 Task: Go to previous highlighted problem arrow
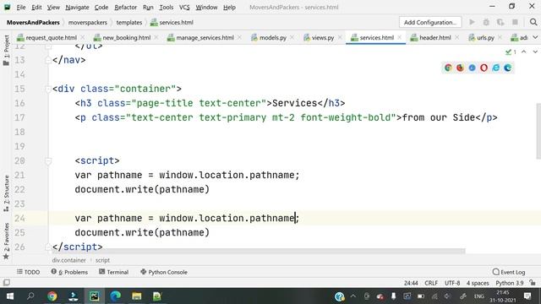click(524, 52)
